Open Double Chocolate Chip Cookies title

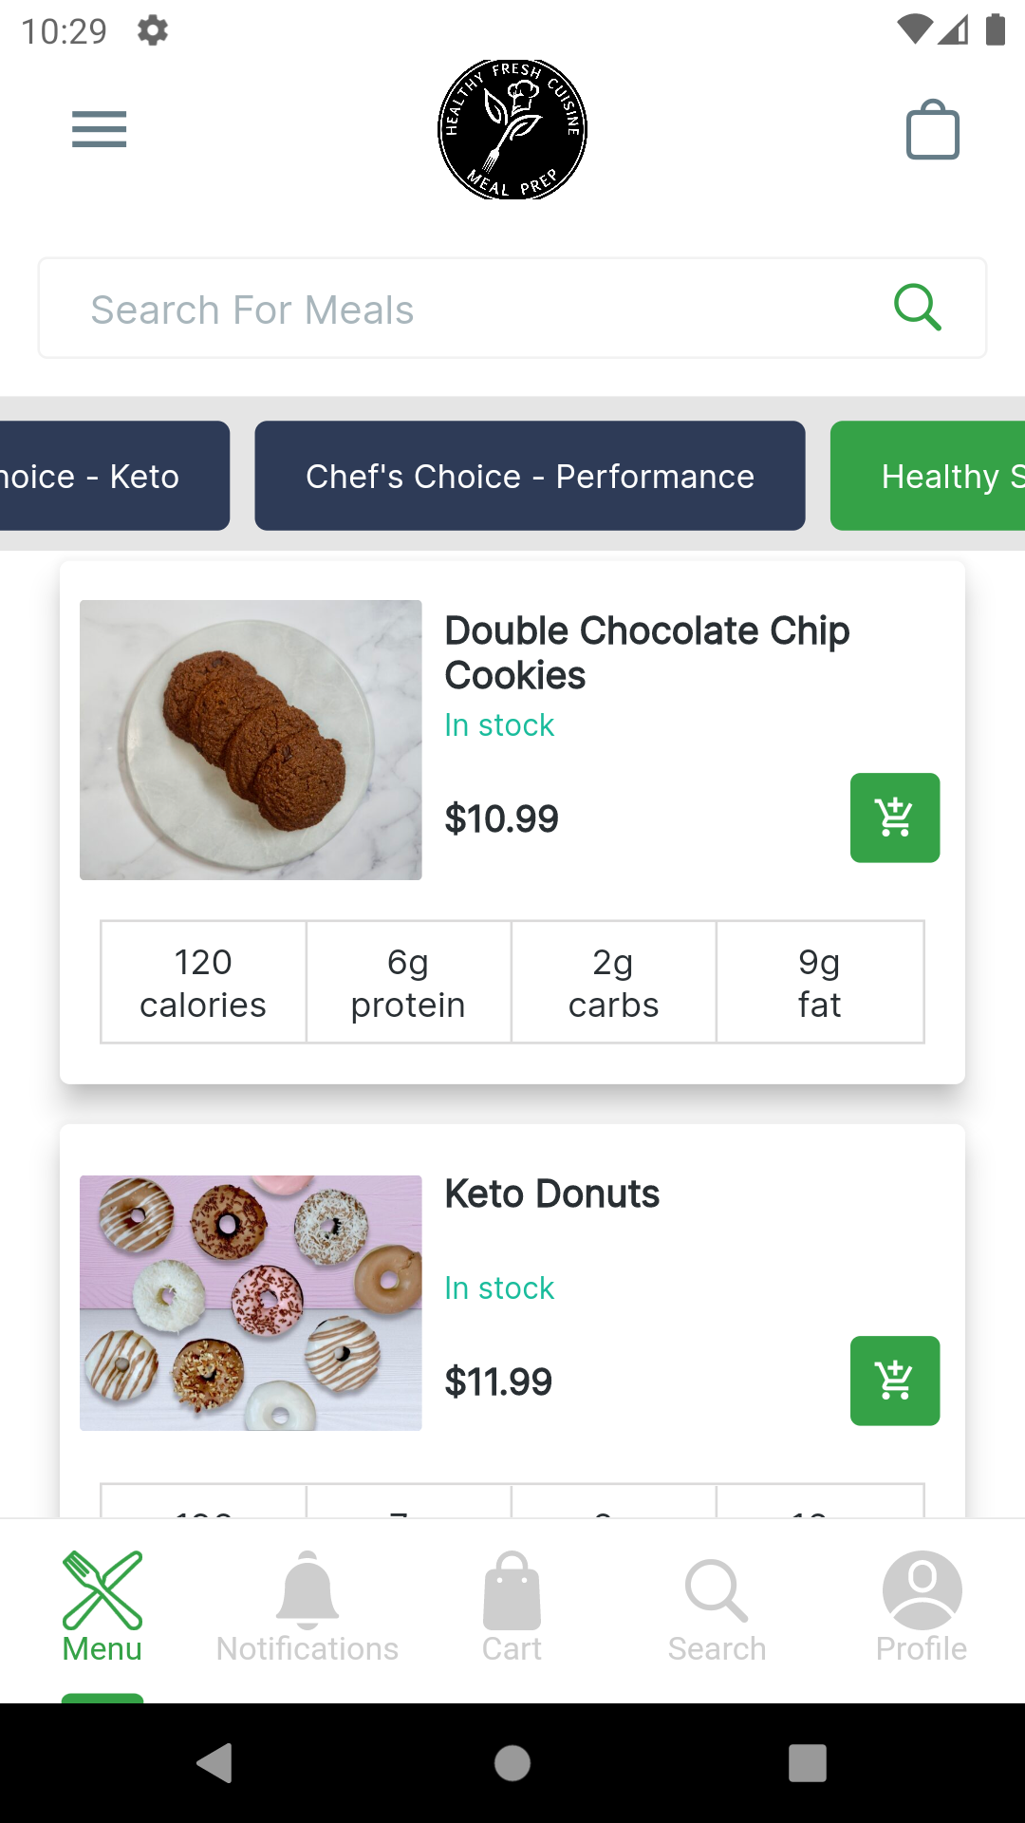click(647, 653)
